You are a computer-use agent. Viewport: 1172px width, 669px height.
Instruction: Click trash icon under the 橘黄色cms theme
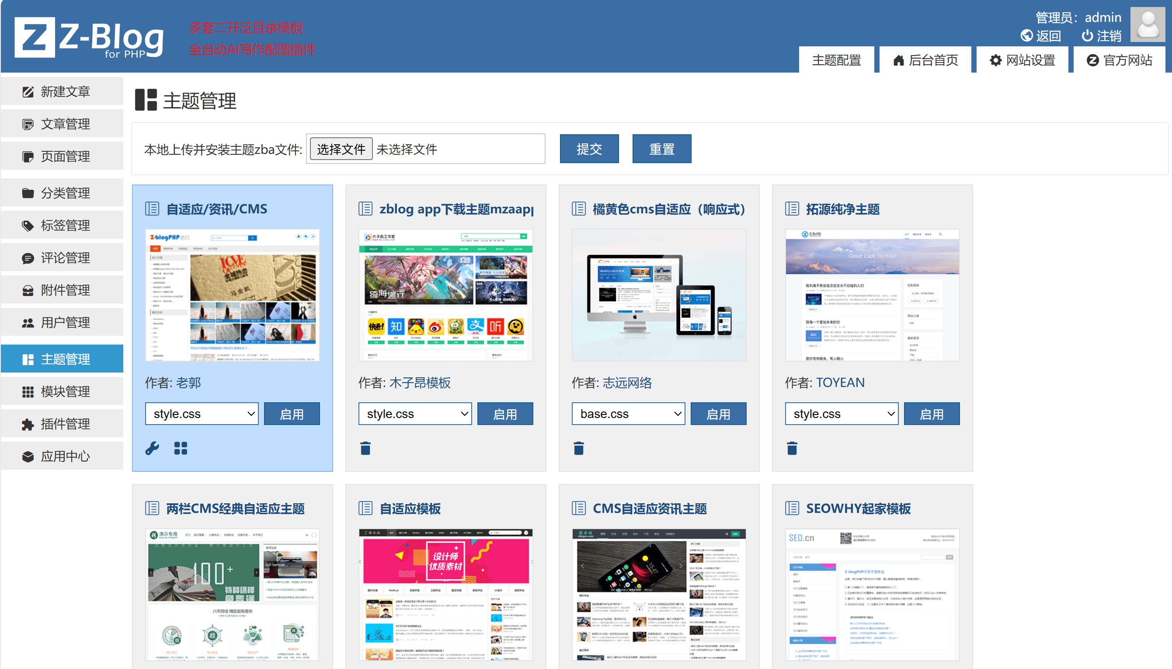[x=578, y=448]
